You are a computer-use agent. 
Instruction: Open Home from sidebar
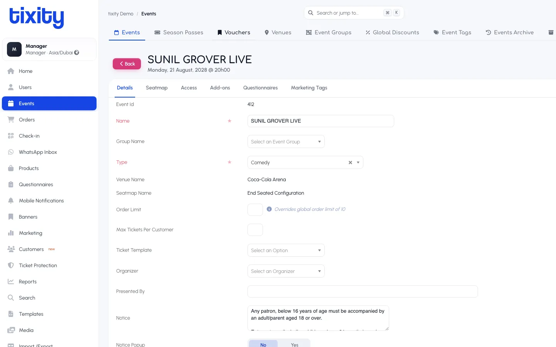pyautogui.click(x=49, y=71)
